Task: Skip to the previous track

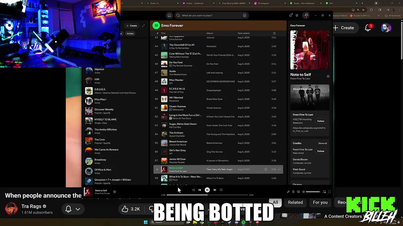Action: (200, 190)
